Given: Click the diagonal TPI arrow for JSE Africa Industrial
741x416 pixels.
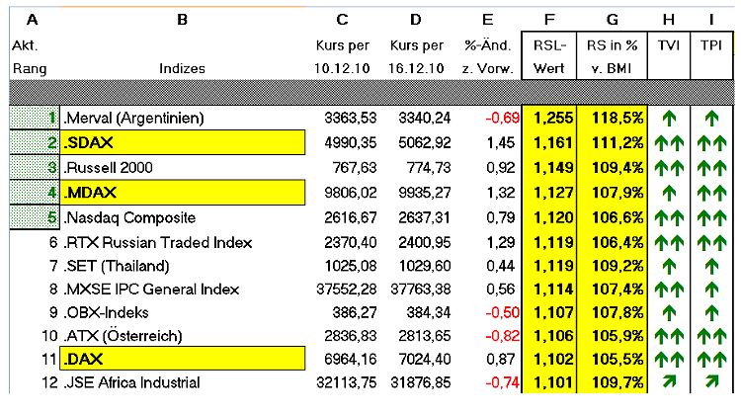Looking at the screenshot, I should click(x=711, y=383).
